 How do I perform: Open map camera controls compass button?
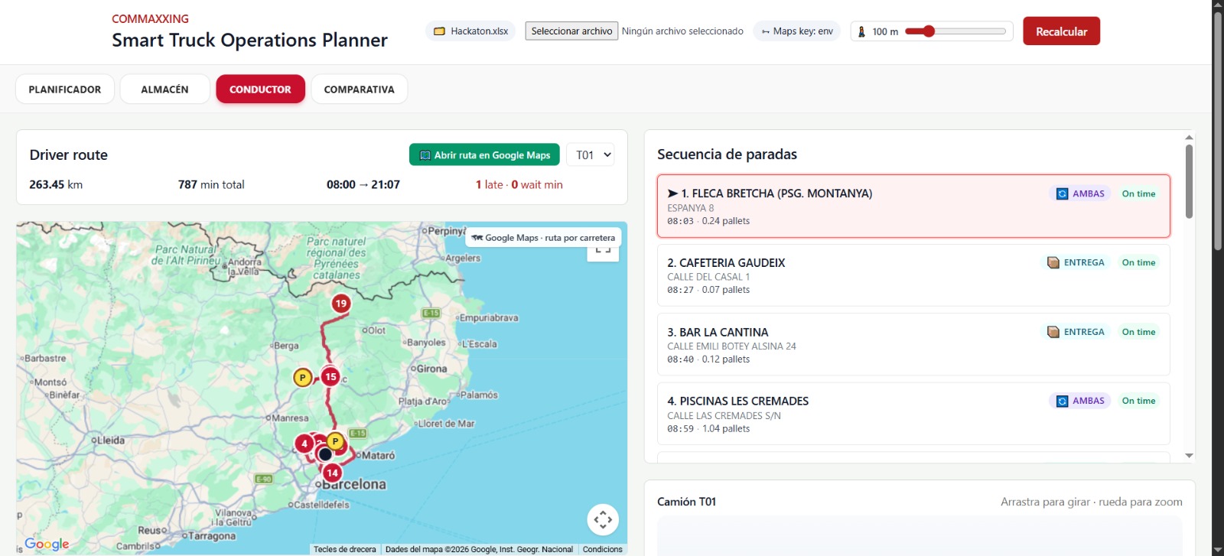coord(603,520)
